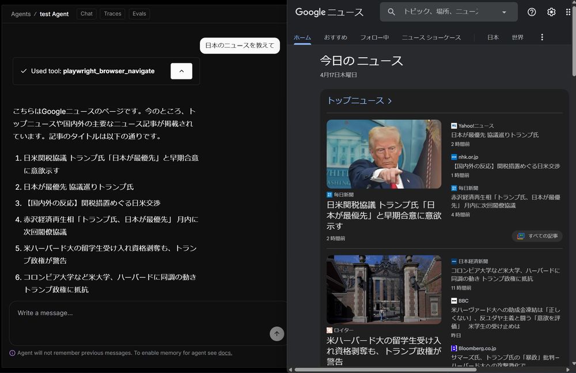Click the Yahoo!ニュース source icon
This screenshot has height=373, width=576.
[454, 126]
